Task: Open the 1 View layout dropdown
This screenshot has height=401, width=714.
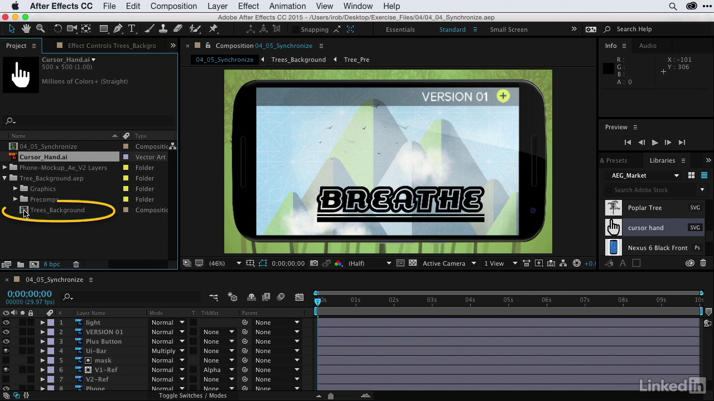Action: coord(500,263)
